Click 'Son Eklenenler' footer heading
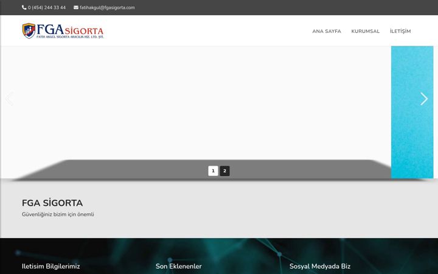Screen dimensions: 438x274 (178, 266)
